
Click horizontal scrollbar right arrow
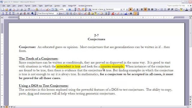[x=188, y=107]
